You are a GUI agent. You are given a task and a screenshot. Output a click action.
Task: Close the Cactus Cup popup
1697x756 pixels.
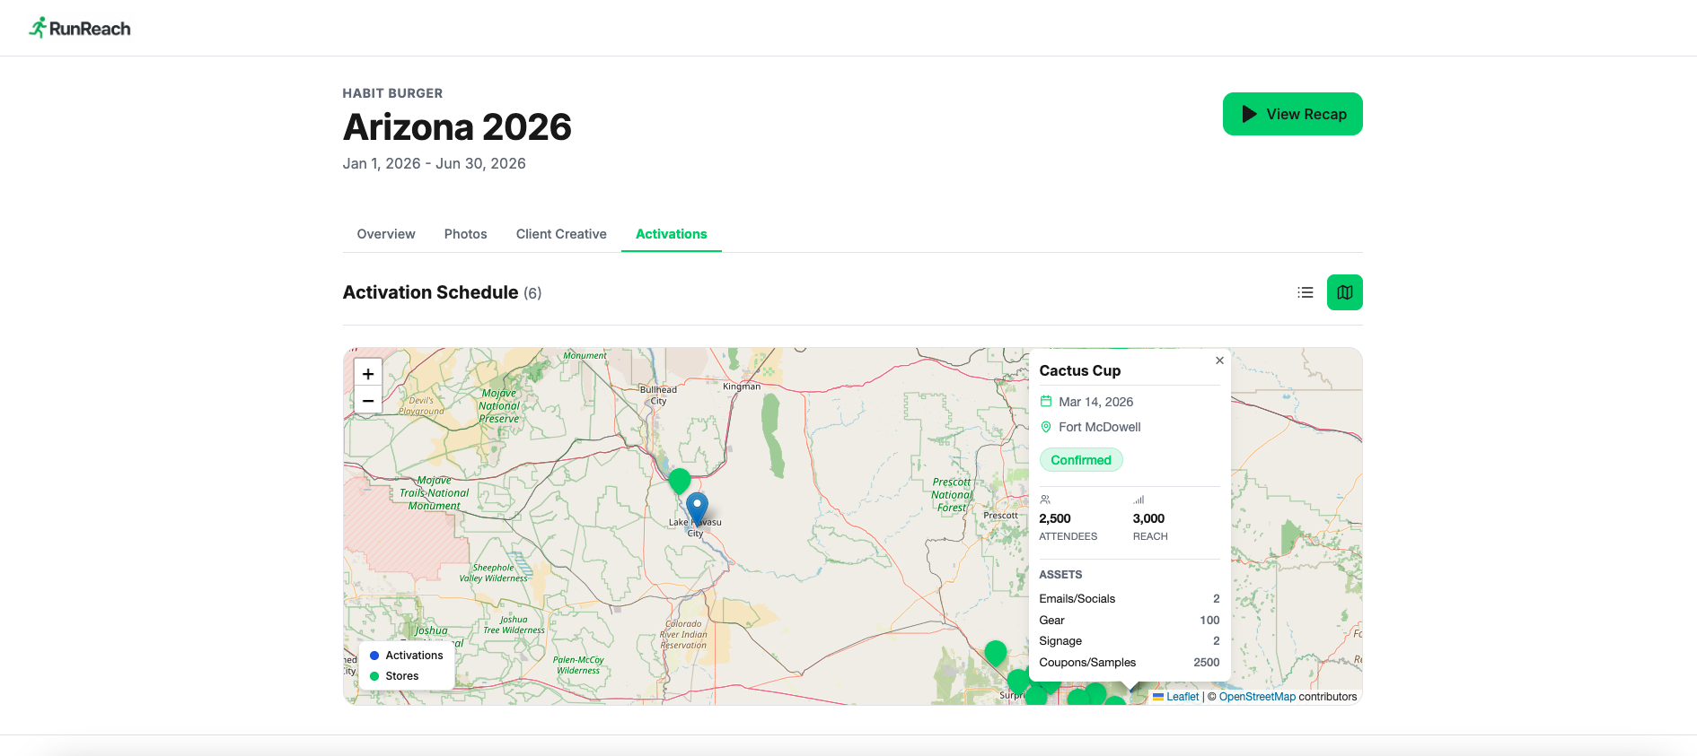tap(1219, 361)
